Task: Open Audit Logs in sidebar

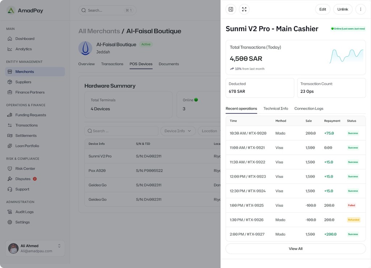Action: 24,212
